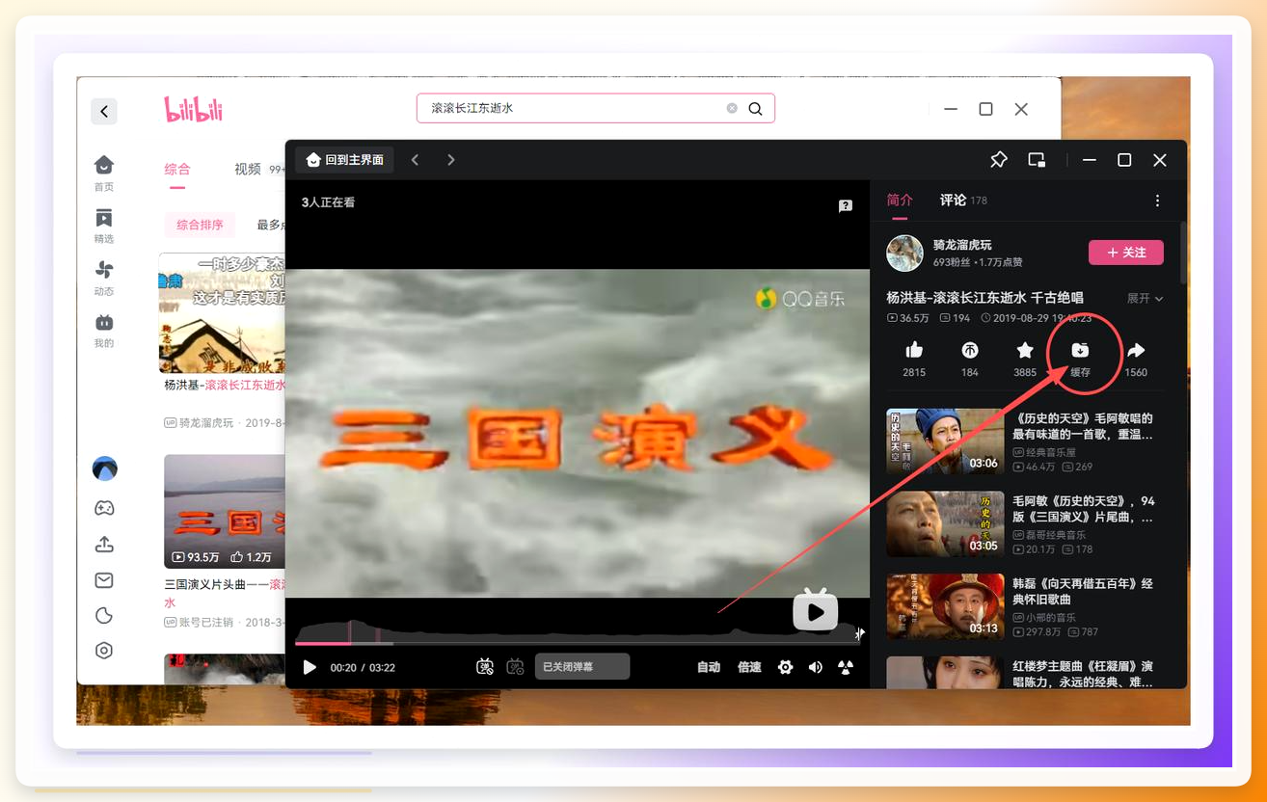Open the 动态 feed fan icon
Screen dimensions: 1267x802
pos(104,270)
